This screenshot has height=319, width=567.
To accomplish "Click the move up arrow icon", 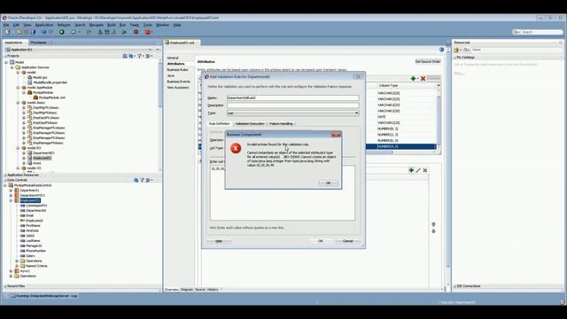I will [x=433, y=224].
